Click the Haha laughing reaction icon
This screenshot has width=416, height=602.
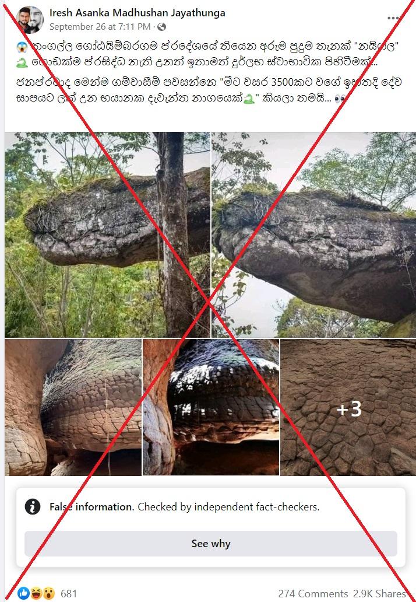(36, 593)
